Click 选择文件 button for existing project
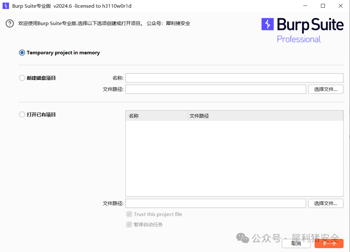The height and width of the screenshot is (252, 350). point(326,203)
